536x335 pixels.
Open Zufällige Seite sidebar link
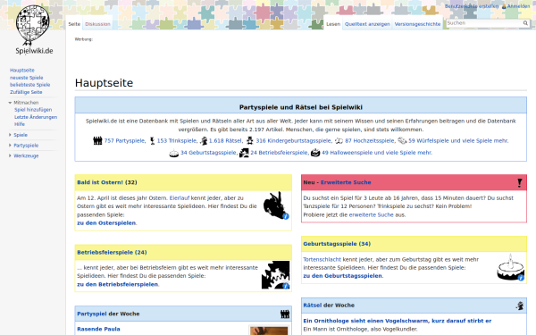pos(26,92)
